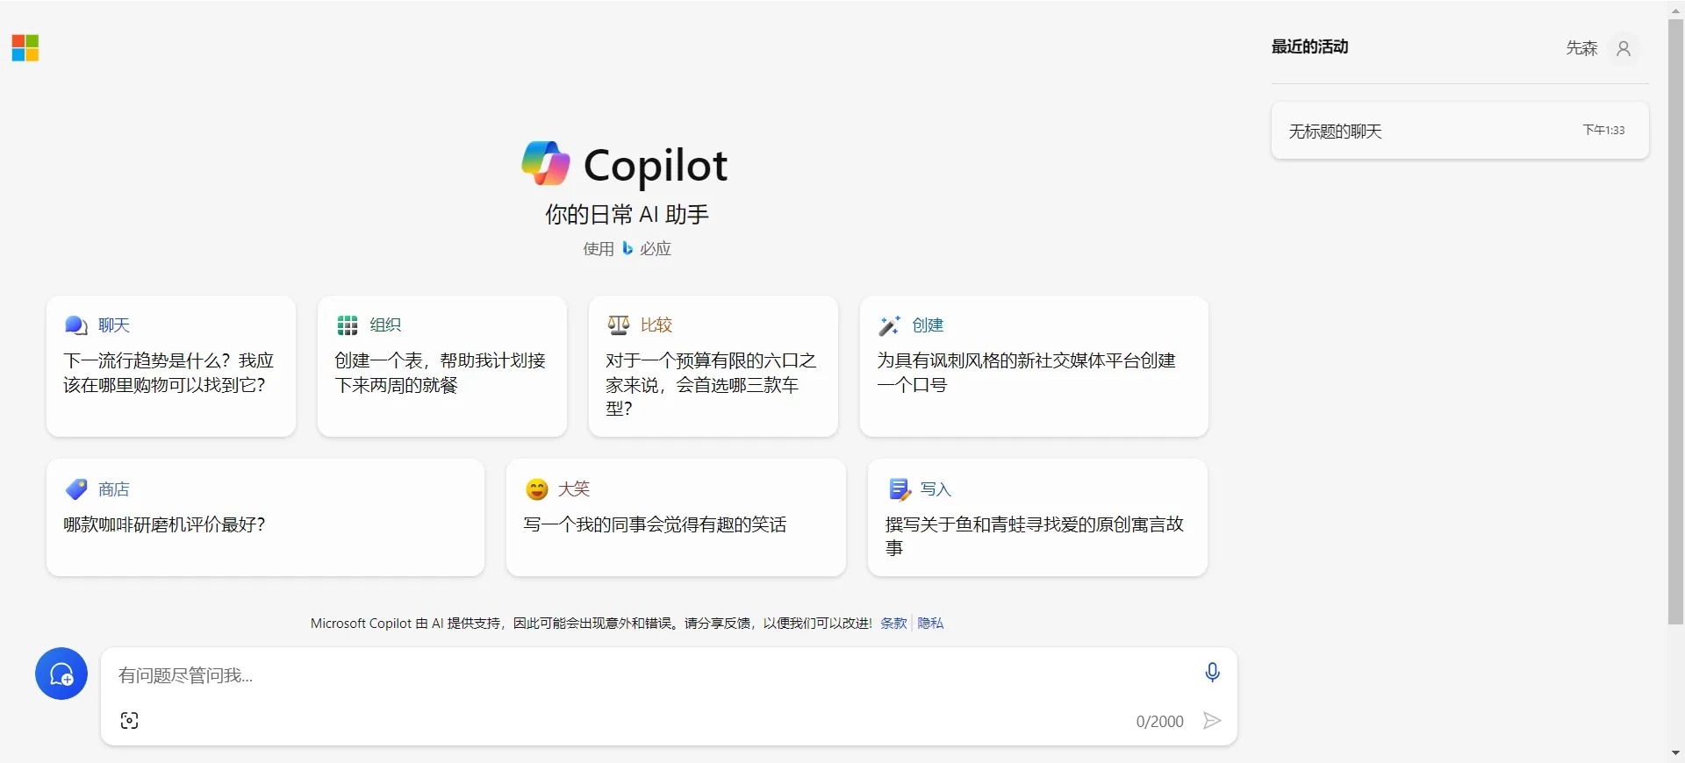Open the 讽刺风格的新社交媒体平台 slogan card

click(1034, 366)
